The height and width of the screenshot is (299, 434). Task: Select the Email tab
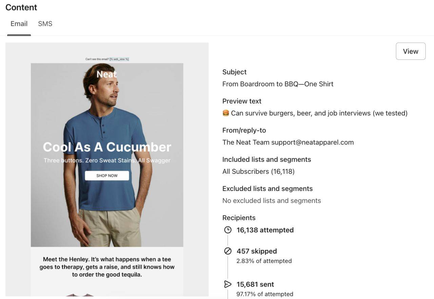click(x=19, y=24)
